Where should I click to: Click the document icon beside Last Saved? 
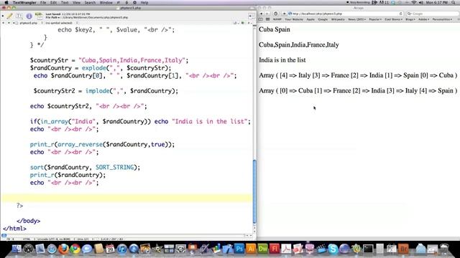tap(39, 16)
